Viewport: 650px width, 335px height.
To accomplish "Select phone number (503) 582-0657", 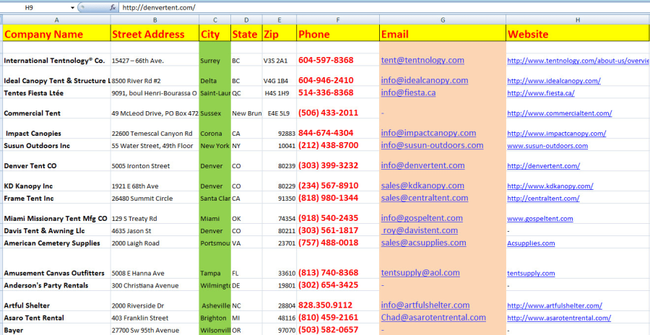I will (329, 330).
